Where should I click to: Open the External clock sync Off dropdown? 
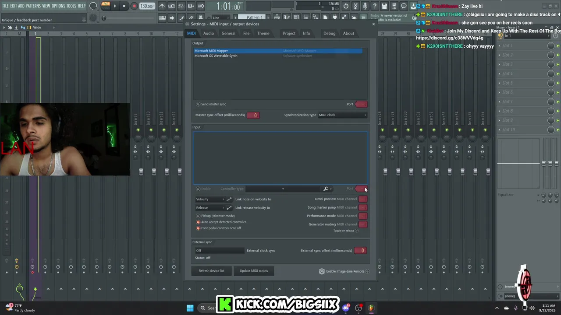pyautogui.click(x=220, y=251)
